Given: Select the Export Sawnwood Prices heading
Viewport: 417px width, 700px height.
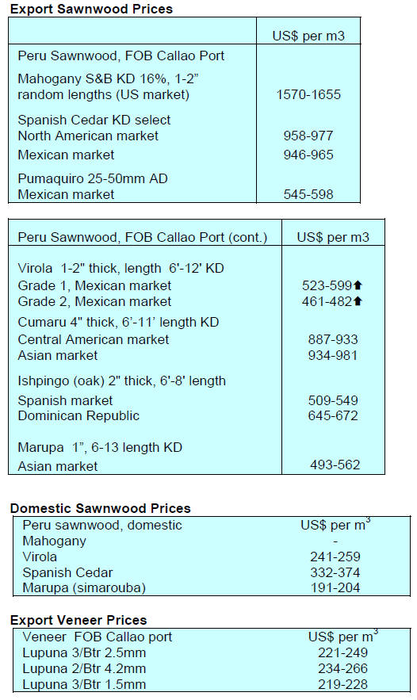Looking at the screenshot, I should coord(91,9).
